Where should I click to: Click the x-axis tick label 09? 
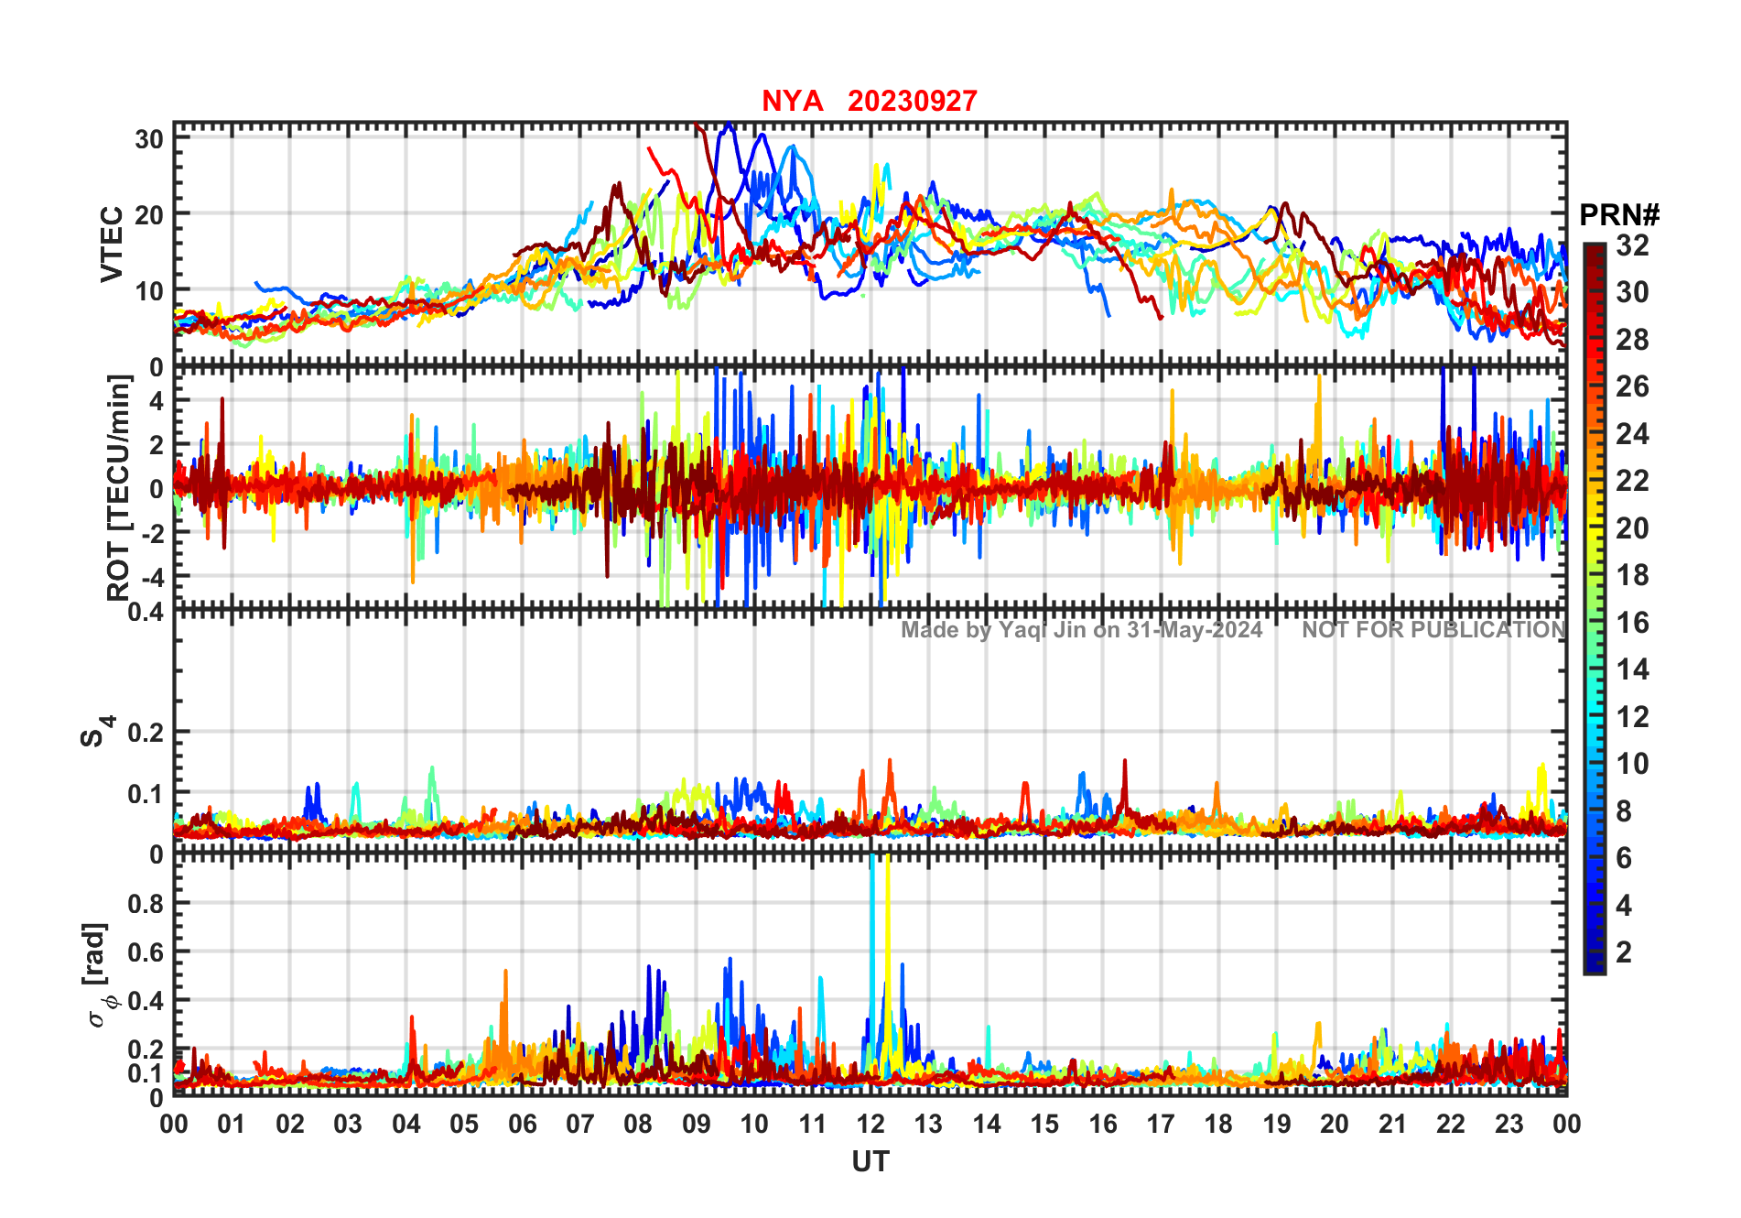pos(697,1125)
